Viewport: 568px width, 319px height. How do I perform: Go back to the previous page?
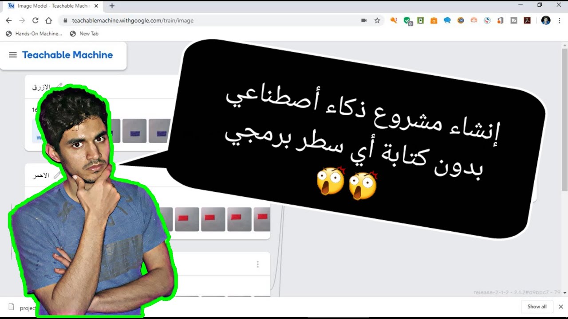coord(9,20)
